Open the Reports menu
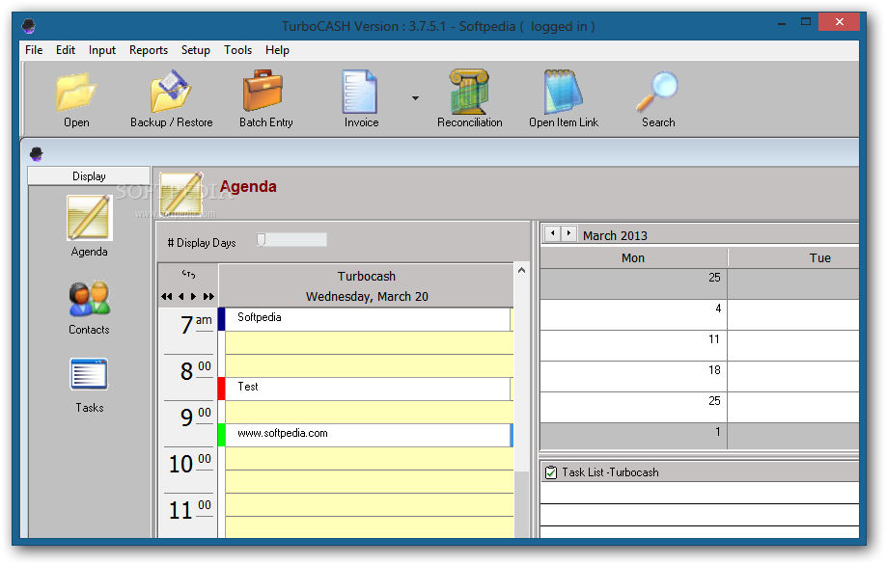 [149, 50]
